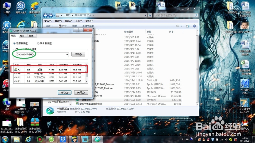Open the 红包 desktop icon

pos(35,106)
